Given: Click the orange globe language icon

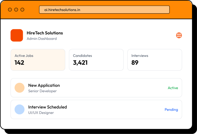Looking at the screenshot, I should point(179,35).
